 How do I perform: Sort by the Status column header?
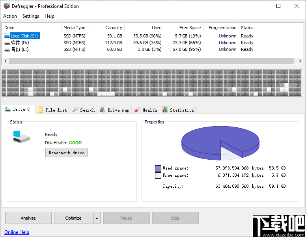tap(247, 28)
